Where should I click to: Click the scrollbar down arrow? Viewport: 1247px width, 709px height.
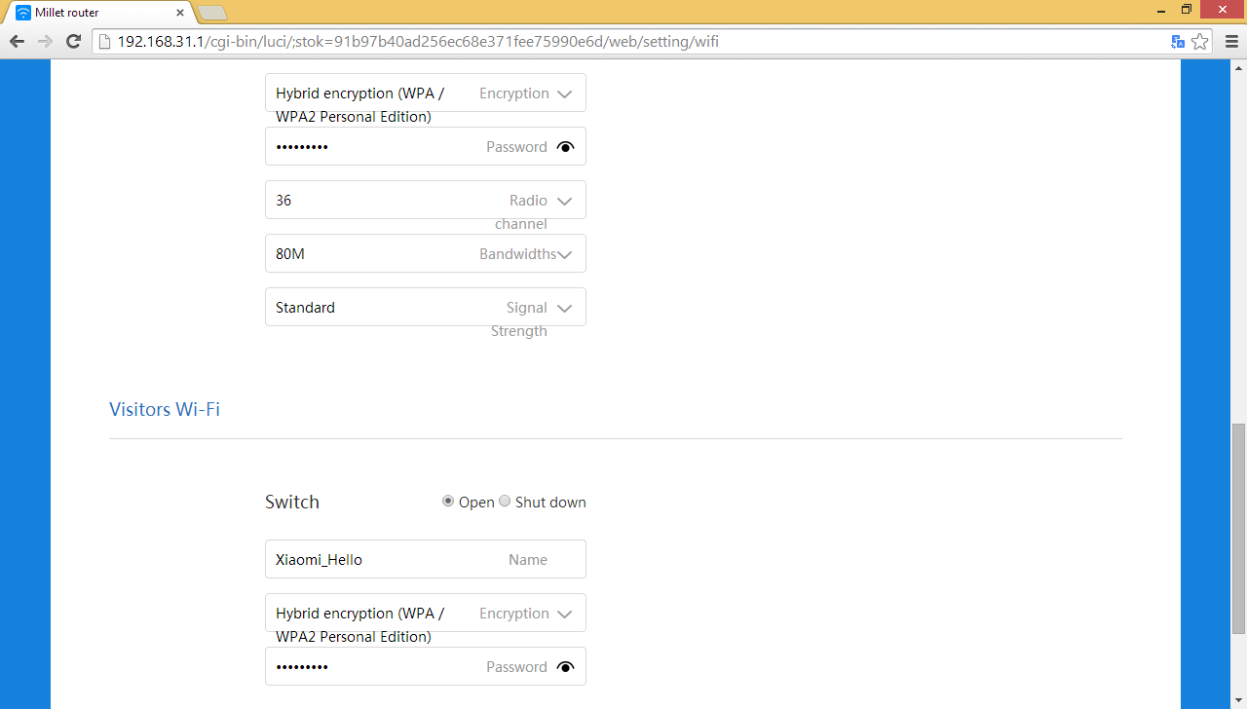(1238, 701)
